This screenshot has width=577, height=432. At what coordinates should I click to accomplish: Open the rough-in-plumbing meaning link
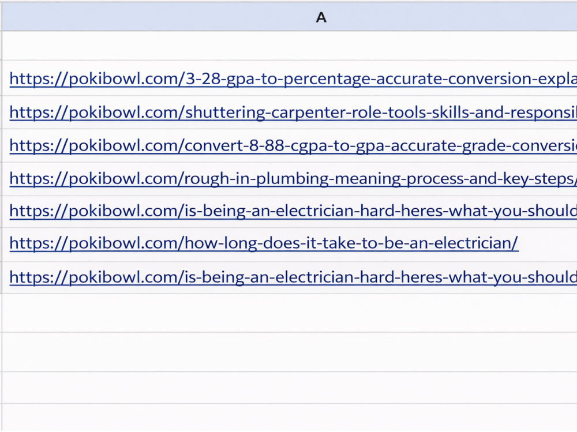pos(293,179)
